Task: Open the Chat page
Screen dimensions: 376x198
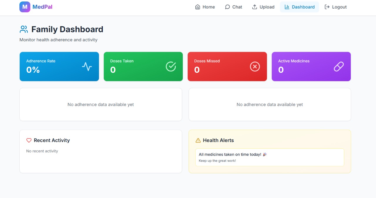Action: (234, 7)
